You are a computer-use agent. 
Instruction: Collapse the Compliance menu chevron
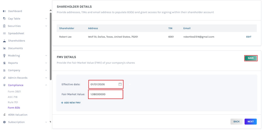(46, 85)
